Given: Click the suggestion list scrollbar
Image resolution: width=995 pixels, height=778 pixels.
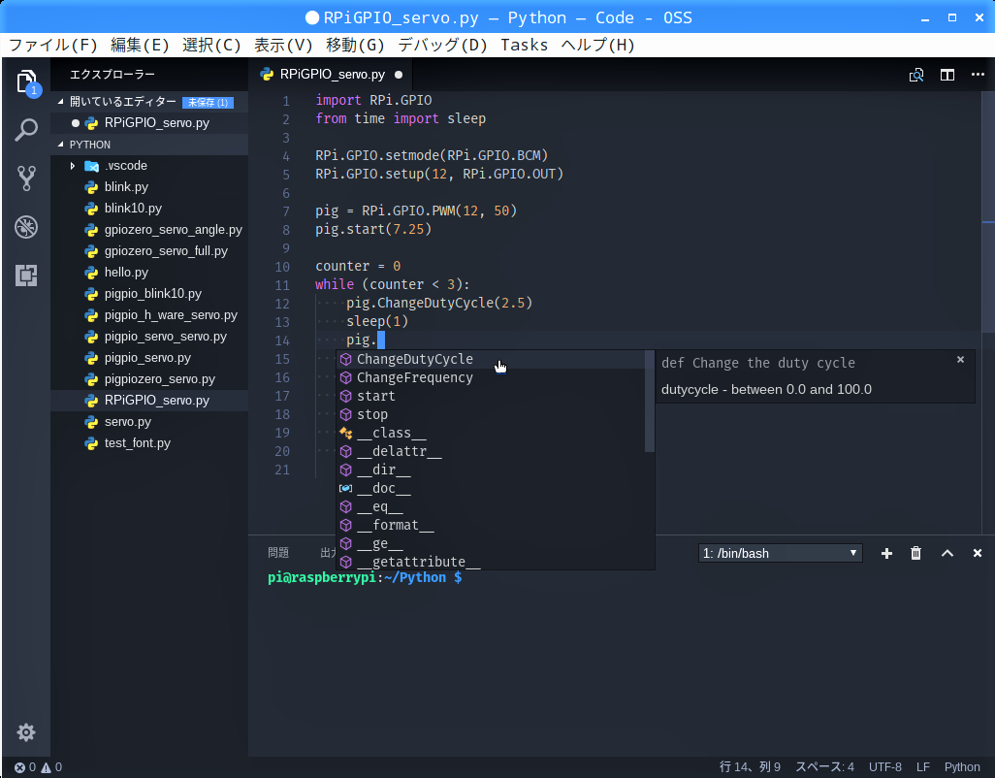Looking at the screenshot, I should pos(649,401).
